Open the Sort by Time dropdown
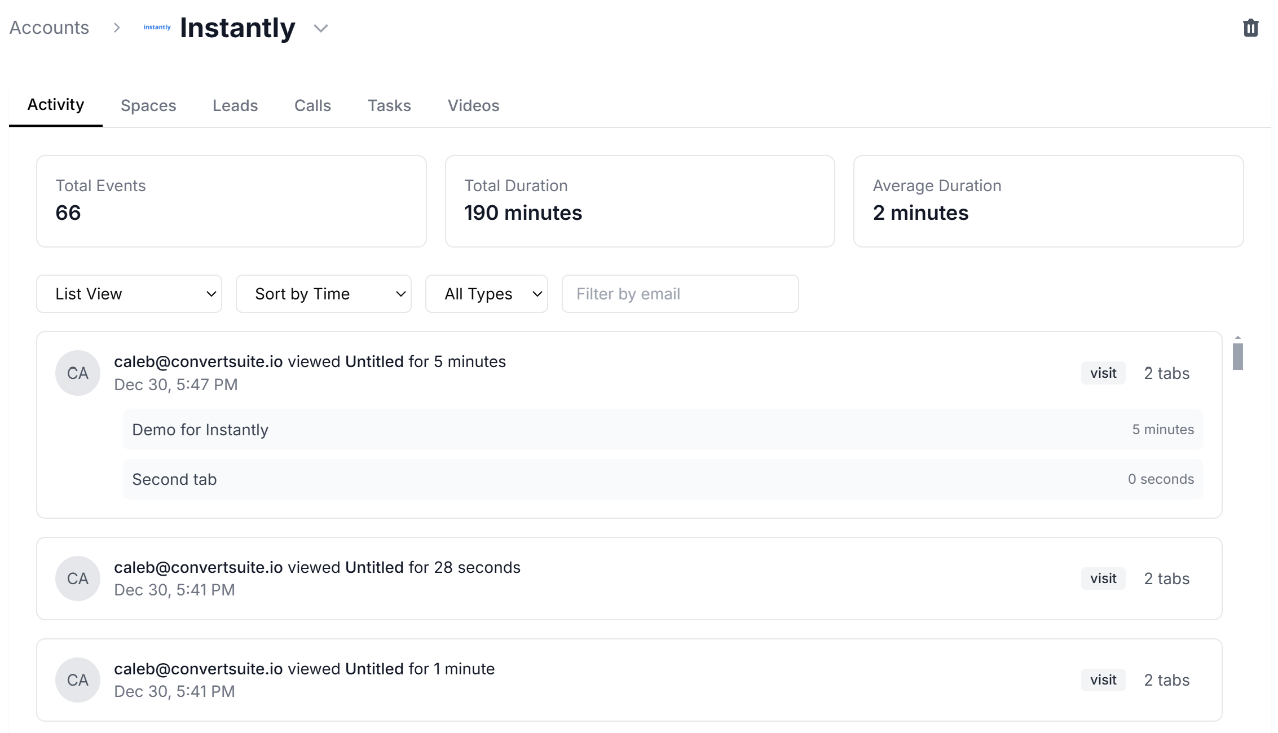The width and height of the screenshot is (1278, 733). point(324,294)
